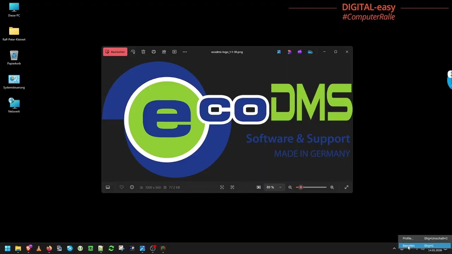
Task: Click the ecoDMS logo image in viewer
Action: [227, 119]
